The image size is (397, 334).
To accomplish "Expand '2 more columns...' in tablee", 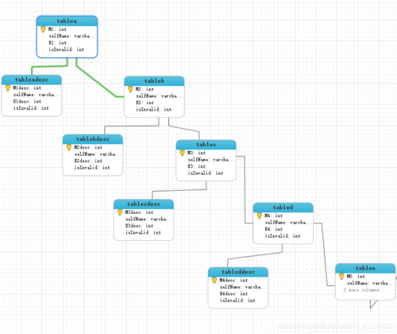I will click(x=364, y=290).
